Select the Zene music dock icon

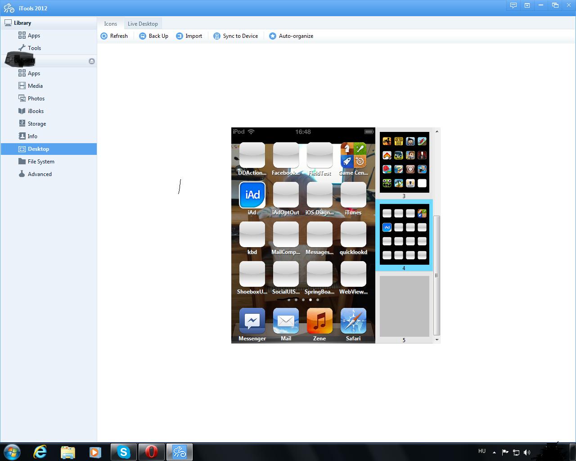(319, 321)
